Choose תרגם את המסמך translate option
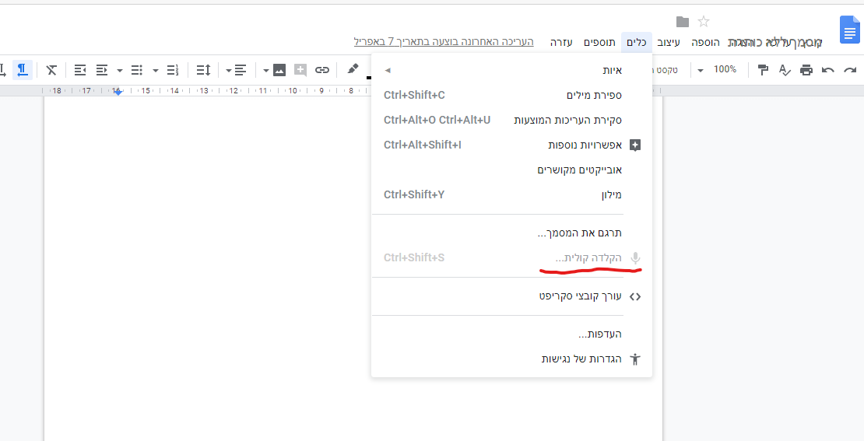The width and height of the screenshot is (864, 441). pyautogui.click(x=512, y=233)
